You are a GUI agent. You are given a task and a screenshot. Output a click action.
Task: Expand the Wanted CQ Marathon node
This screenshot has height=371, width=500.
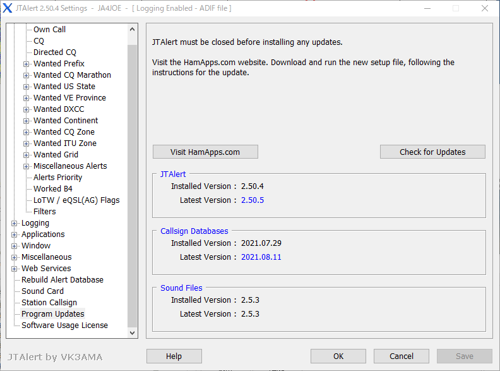tap(27, 75)
